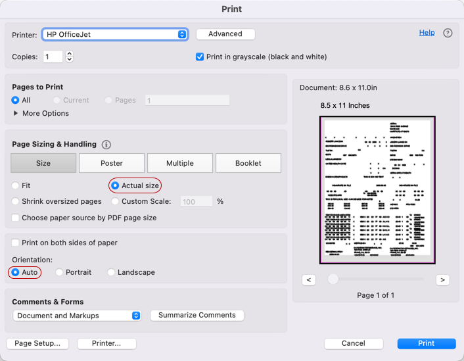Click the Page Setup button
The height and width of the screenshot is (361, 464).
click(37, 343)
